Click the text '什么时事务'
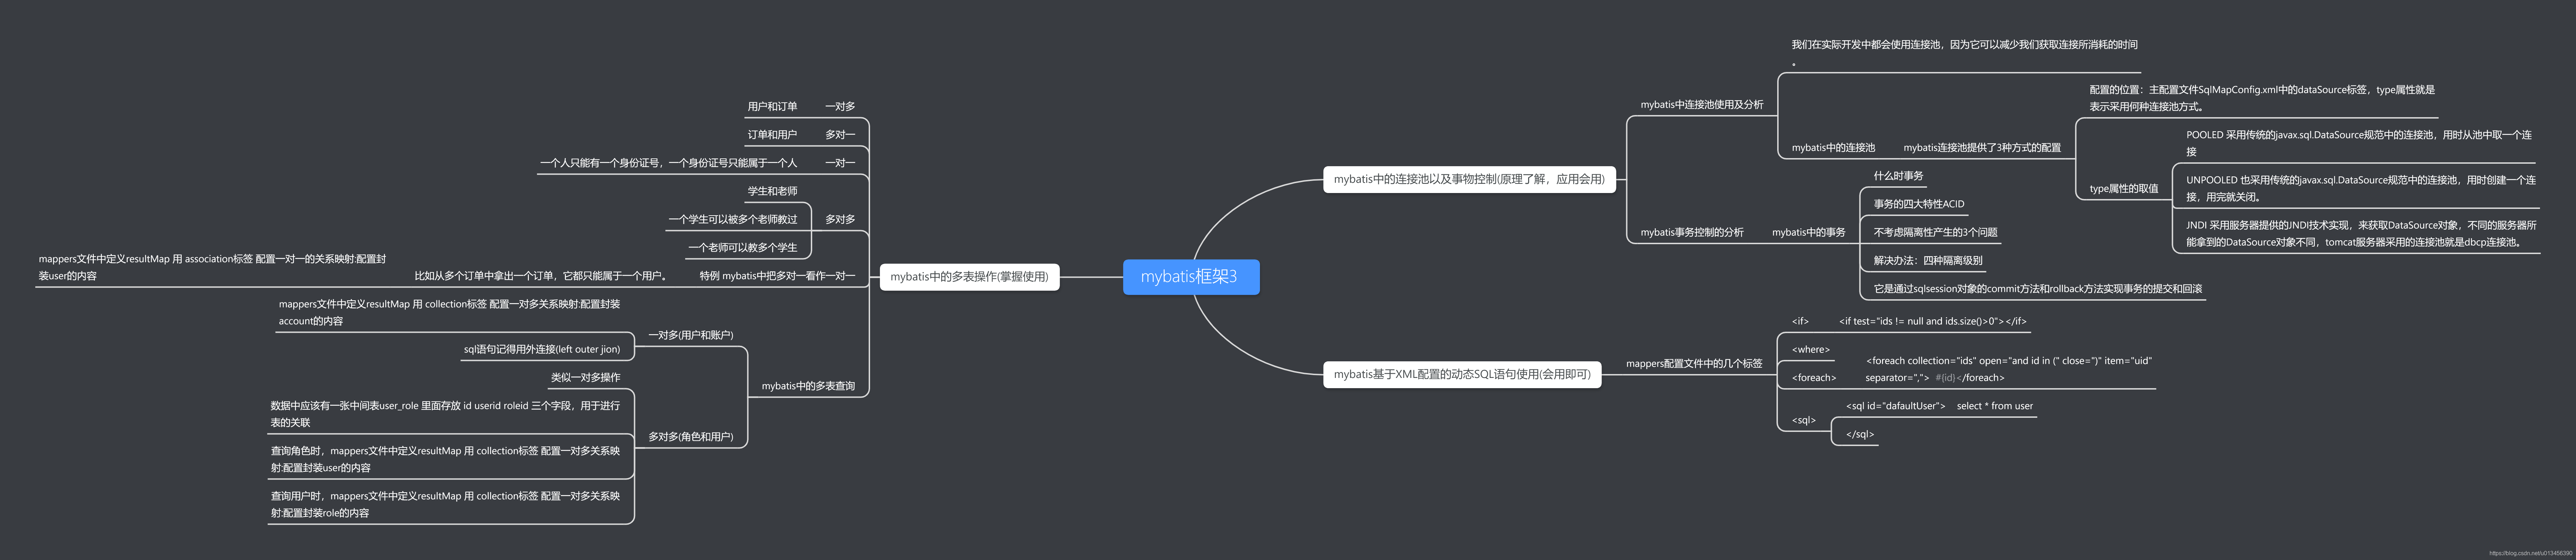 pyautogui.click(x=1898, y=176)
